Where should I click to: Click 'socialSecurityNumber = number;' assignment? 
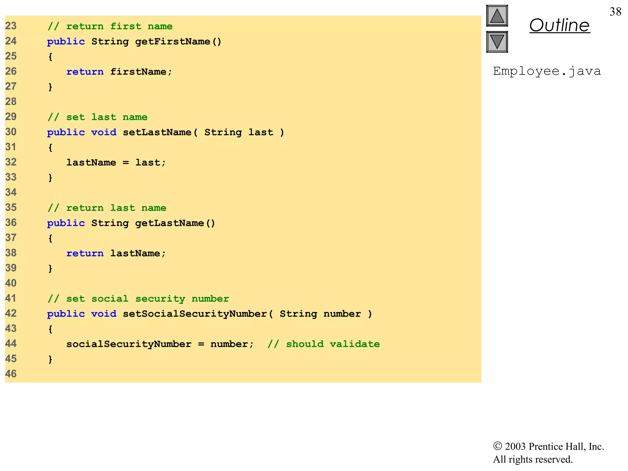pos(160,344)
